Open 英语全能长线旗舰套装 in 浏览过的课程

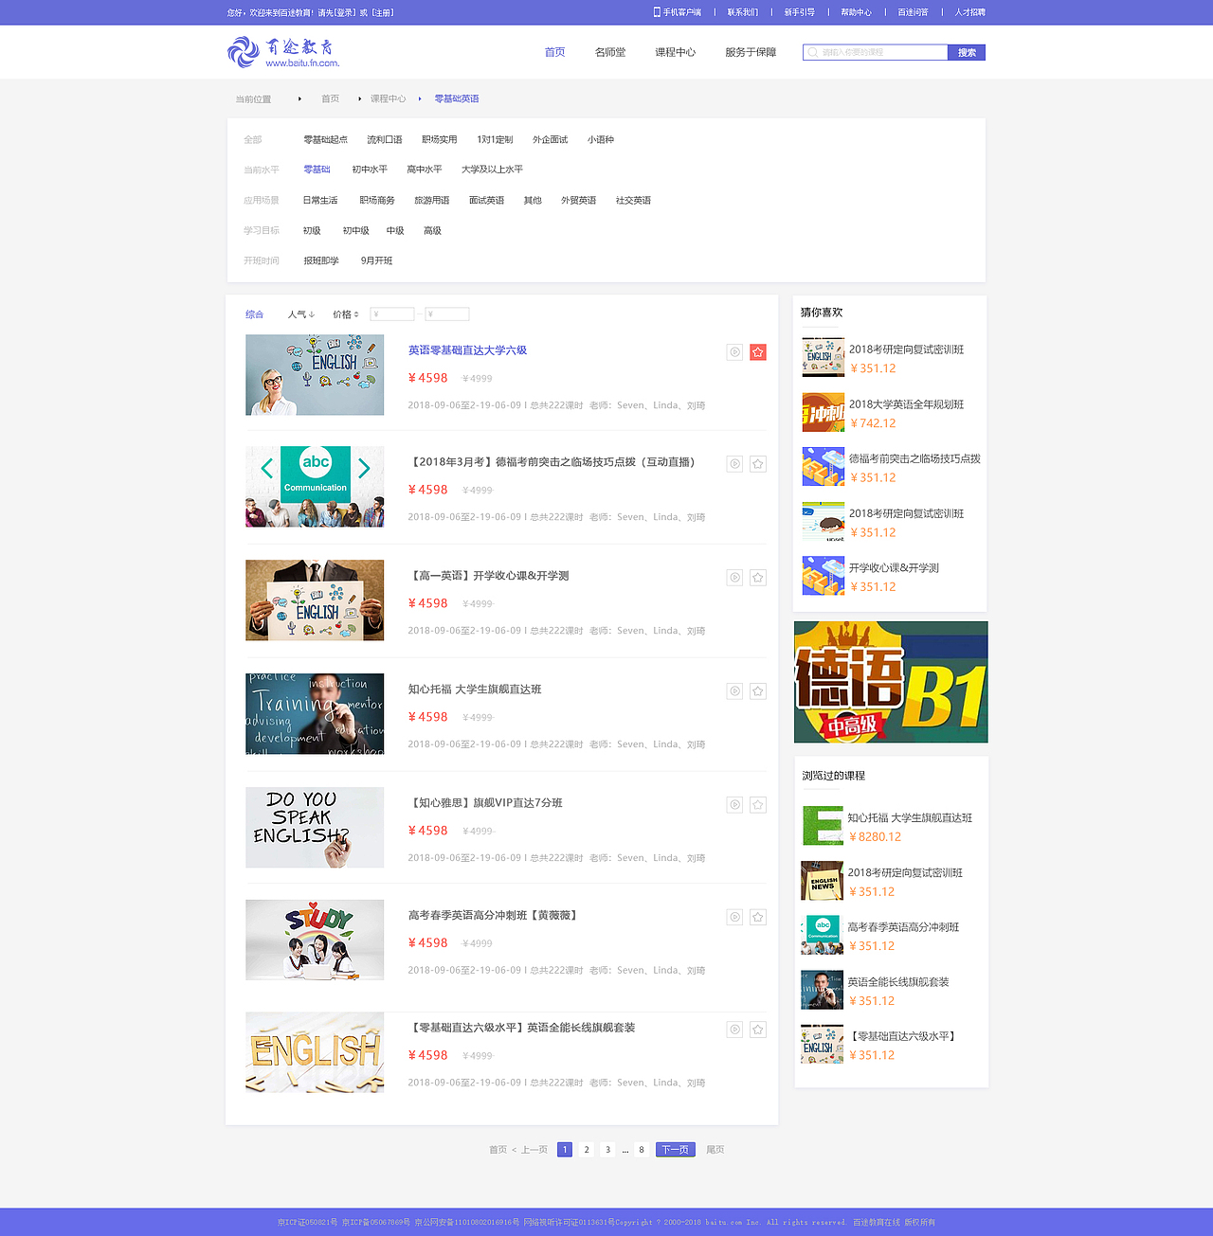click(898, 982)
